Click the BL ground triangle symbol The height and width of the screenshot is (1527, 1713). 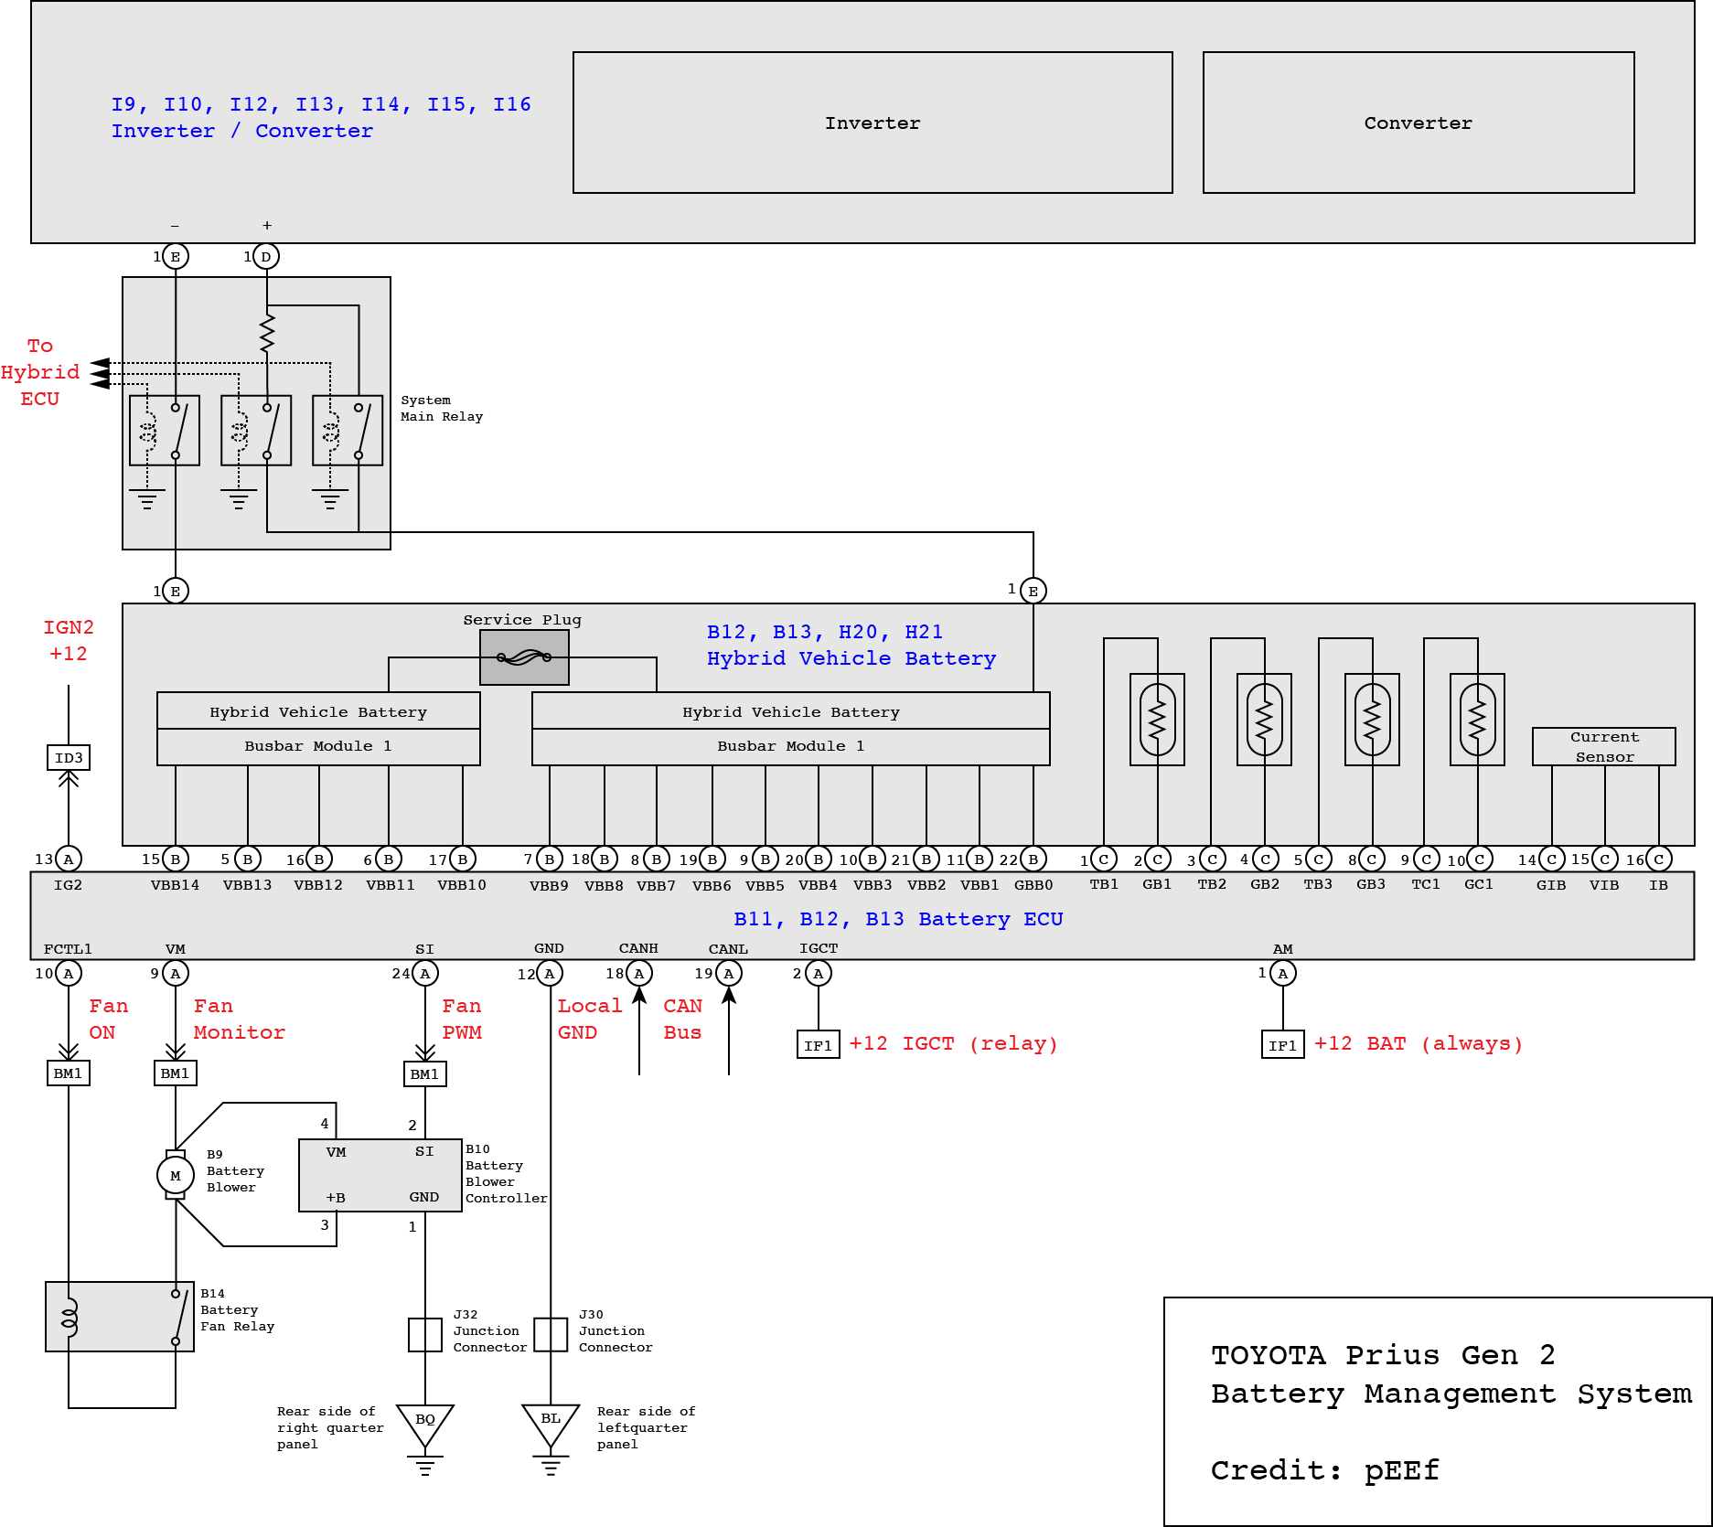tap(551, 1426)
